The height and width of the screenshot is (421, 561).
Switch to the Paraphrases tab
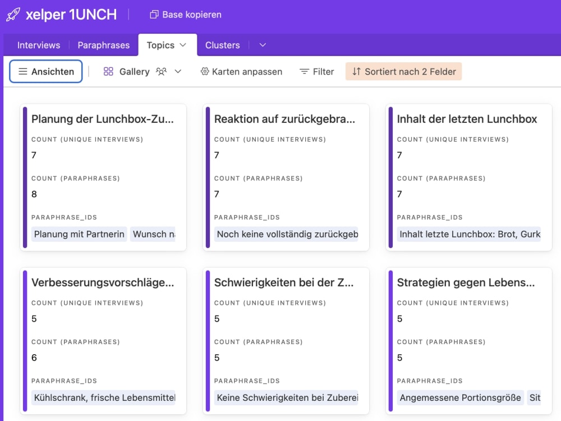[x=103, y=45]
